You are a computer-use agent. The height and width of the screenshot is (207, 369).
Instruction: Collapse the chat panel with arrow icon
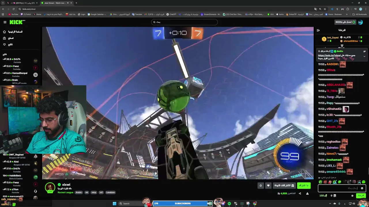tap(318, 30)
